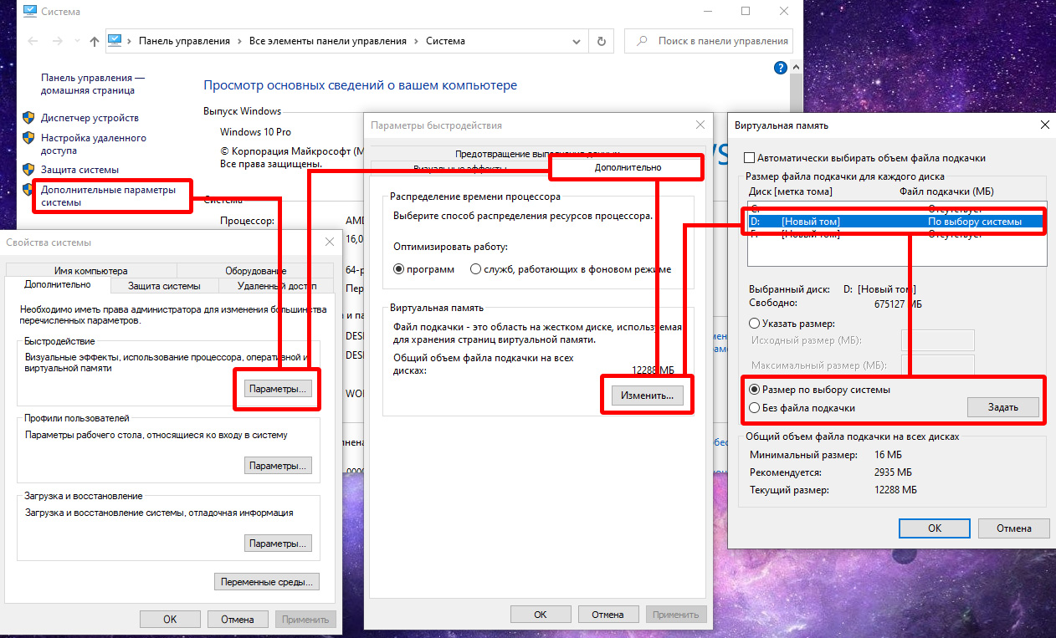Open the Защита системы sidebar link
Viewport: 1056px width, 638px height.
pos(79,170)
